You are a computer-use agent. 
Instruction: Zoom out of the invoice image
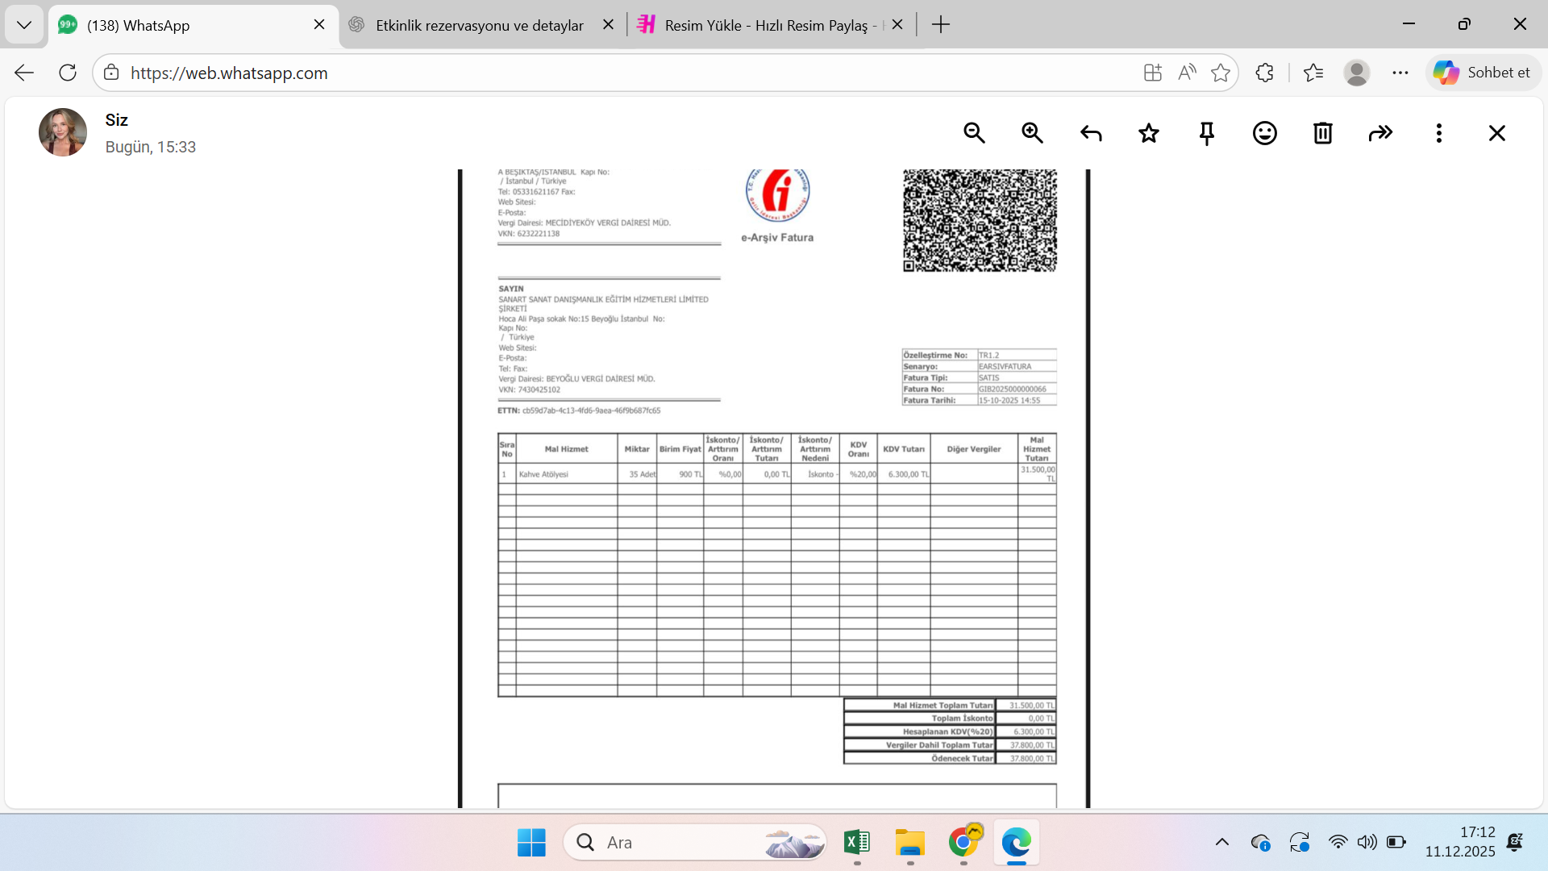(974, 133)
